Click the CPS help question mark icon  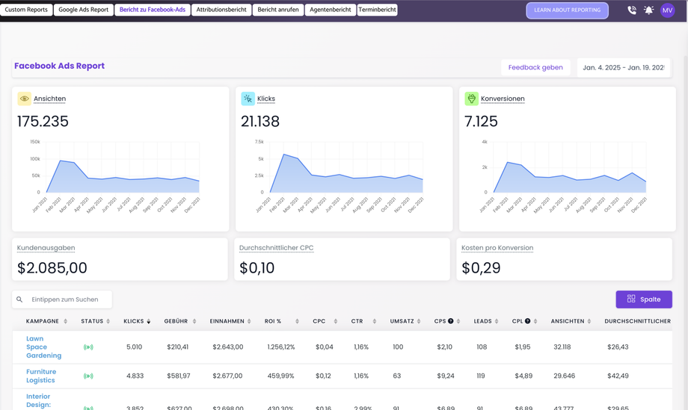point(450,321)
